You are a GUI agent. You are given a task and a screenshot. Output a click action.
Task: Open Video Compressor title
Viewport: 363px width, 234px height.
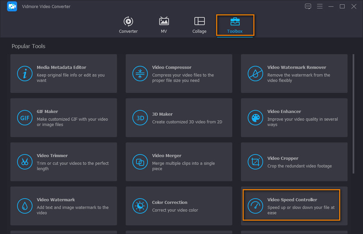(172, 67)
